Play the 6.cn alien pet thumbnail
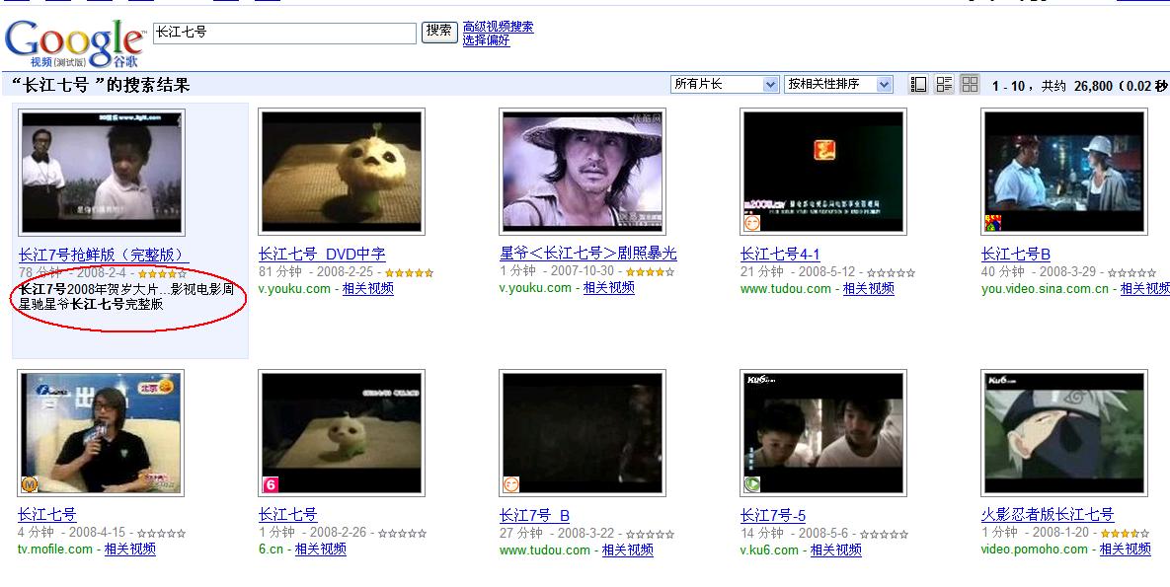This screenshot has width=1170, height=587. (x=342, y=433)
